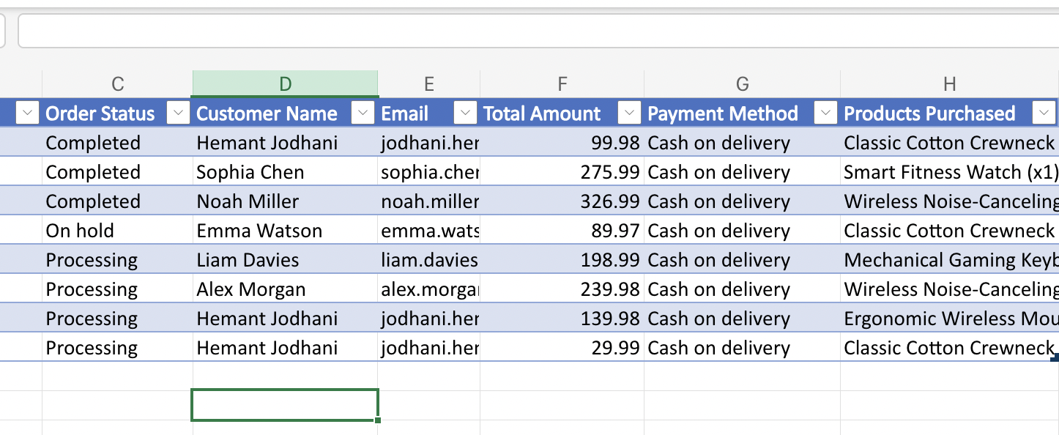The image size is (1059, 435).
Task: Open the Order Status filter dropdown
Action: tap(178, 113)
